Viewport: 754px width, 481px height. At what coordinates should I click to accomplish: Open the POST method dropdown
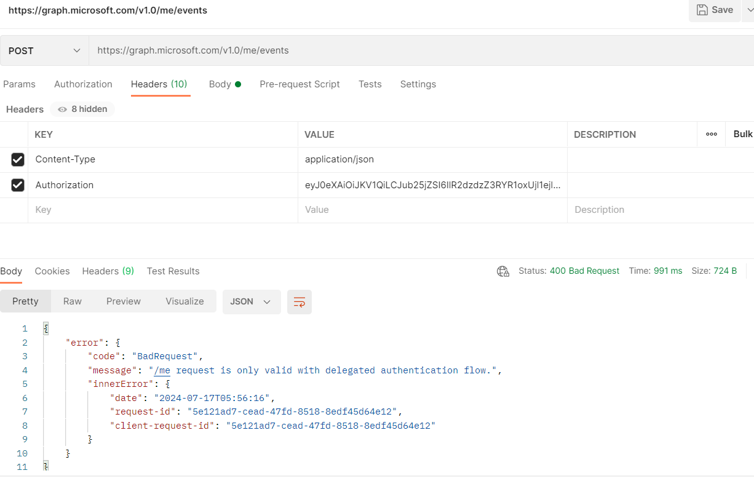pos(44,50)
